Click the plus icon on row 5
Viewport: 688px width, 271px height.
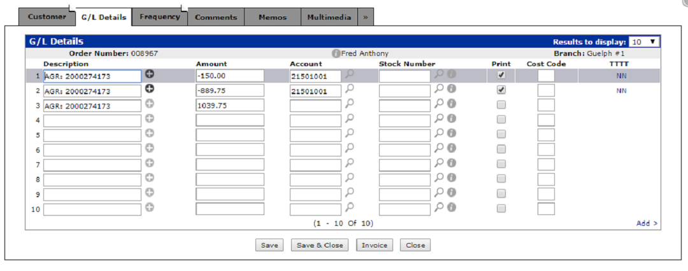(x=150, y=134)
